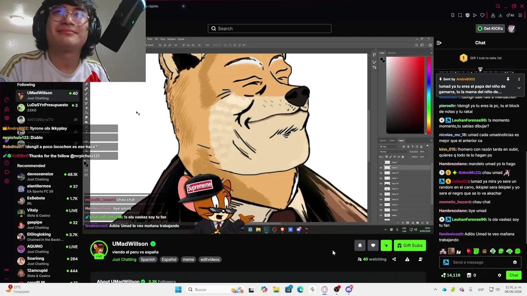
Task: Click the foreground color swatch in Color panel
Action: click(x=382, y=59)
